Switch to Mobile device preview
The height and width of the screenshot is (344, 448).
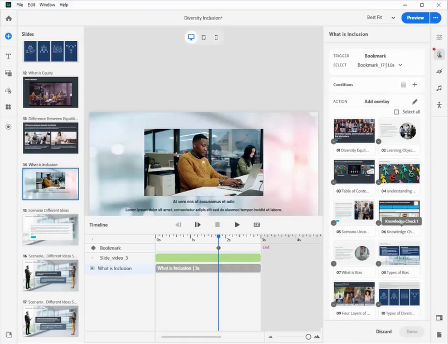[216, 37]
